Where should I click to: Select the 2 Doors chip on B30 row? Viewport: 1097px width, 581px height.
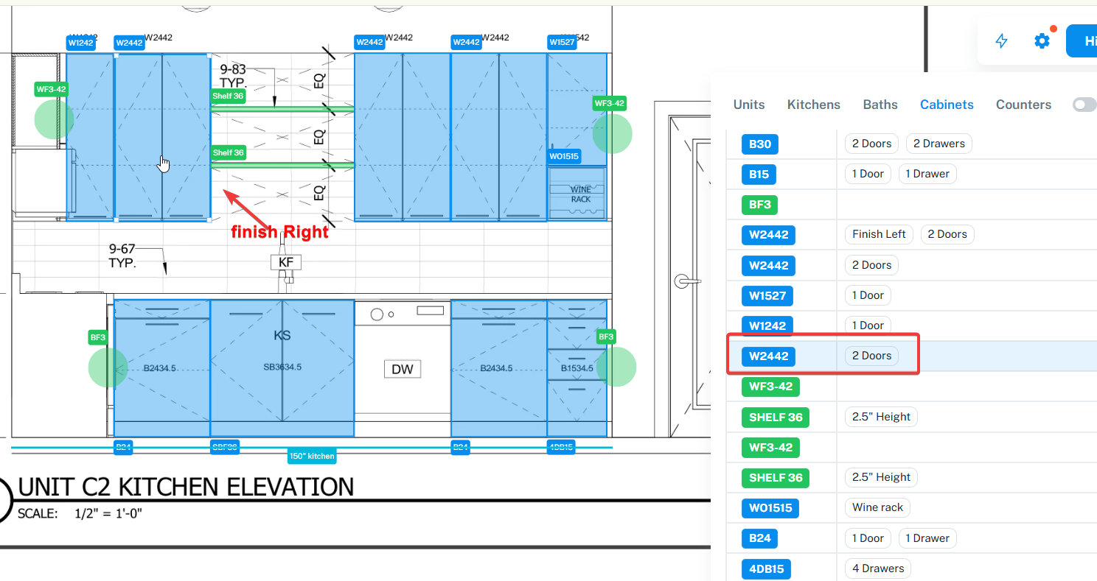click(871, 144)
